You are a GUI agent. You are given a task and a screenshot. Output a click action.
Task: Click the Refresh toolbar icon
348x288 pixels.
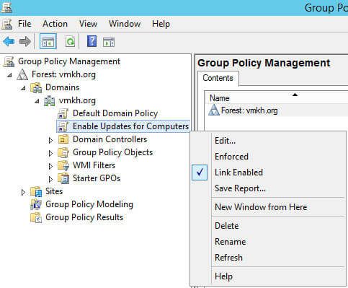[x=70, y=42]
